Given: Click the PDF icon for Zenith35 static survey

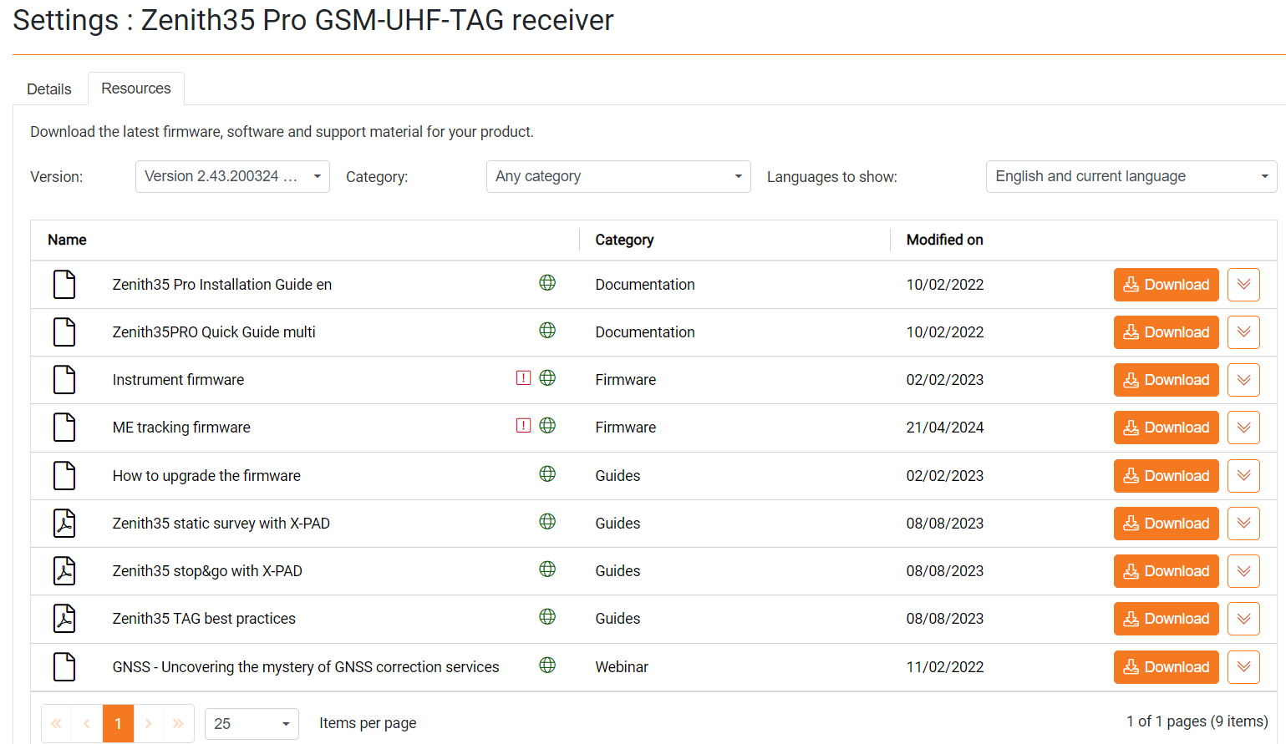Looking at the screenshot, I should (64, 524).
